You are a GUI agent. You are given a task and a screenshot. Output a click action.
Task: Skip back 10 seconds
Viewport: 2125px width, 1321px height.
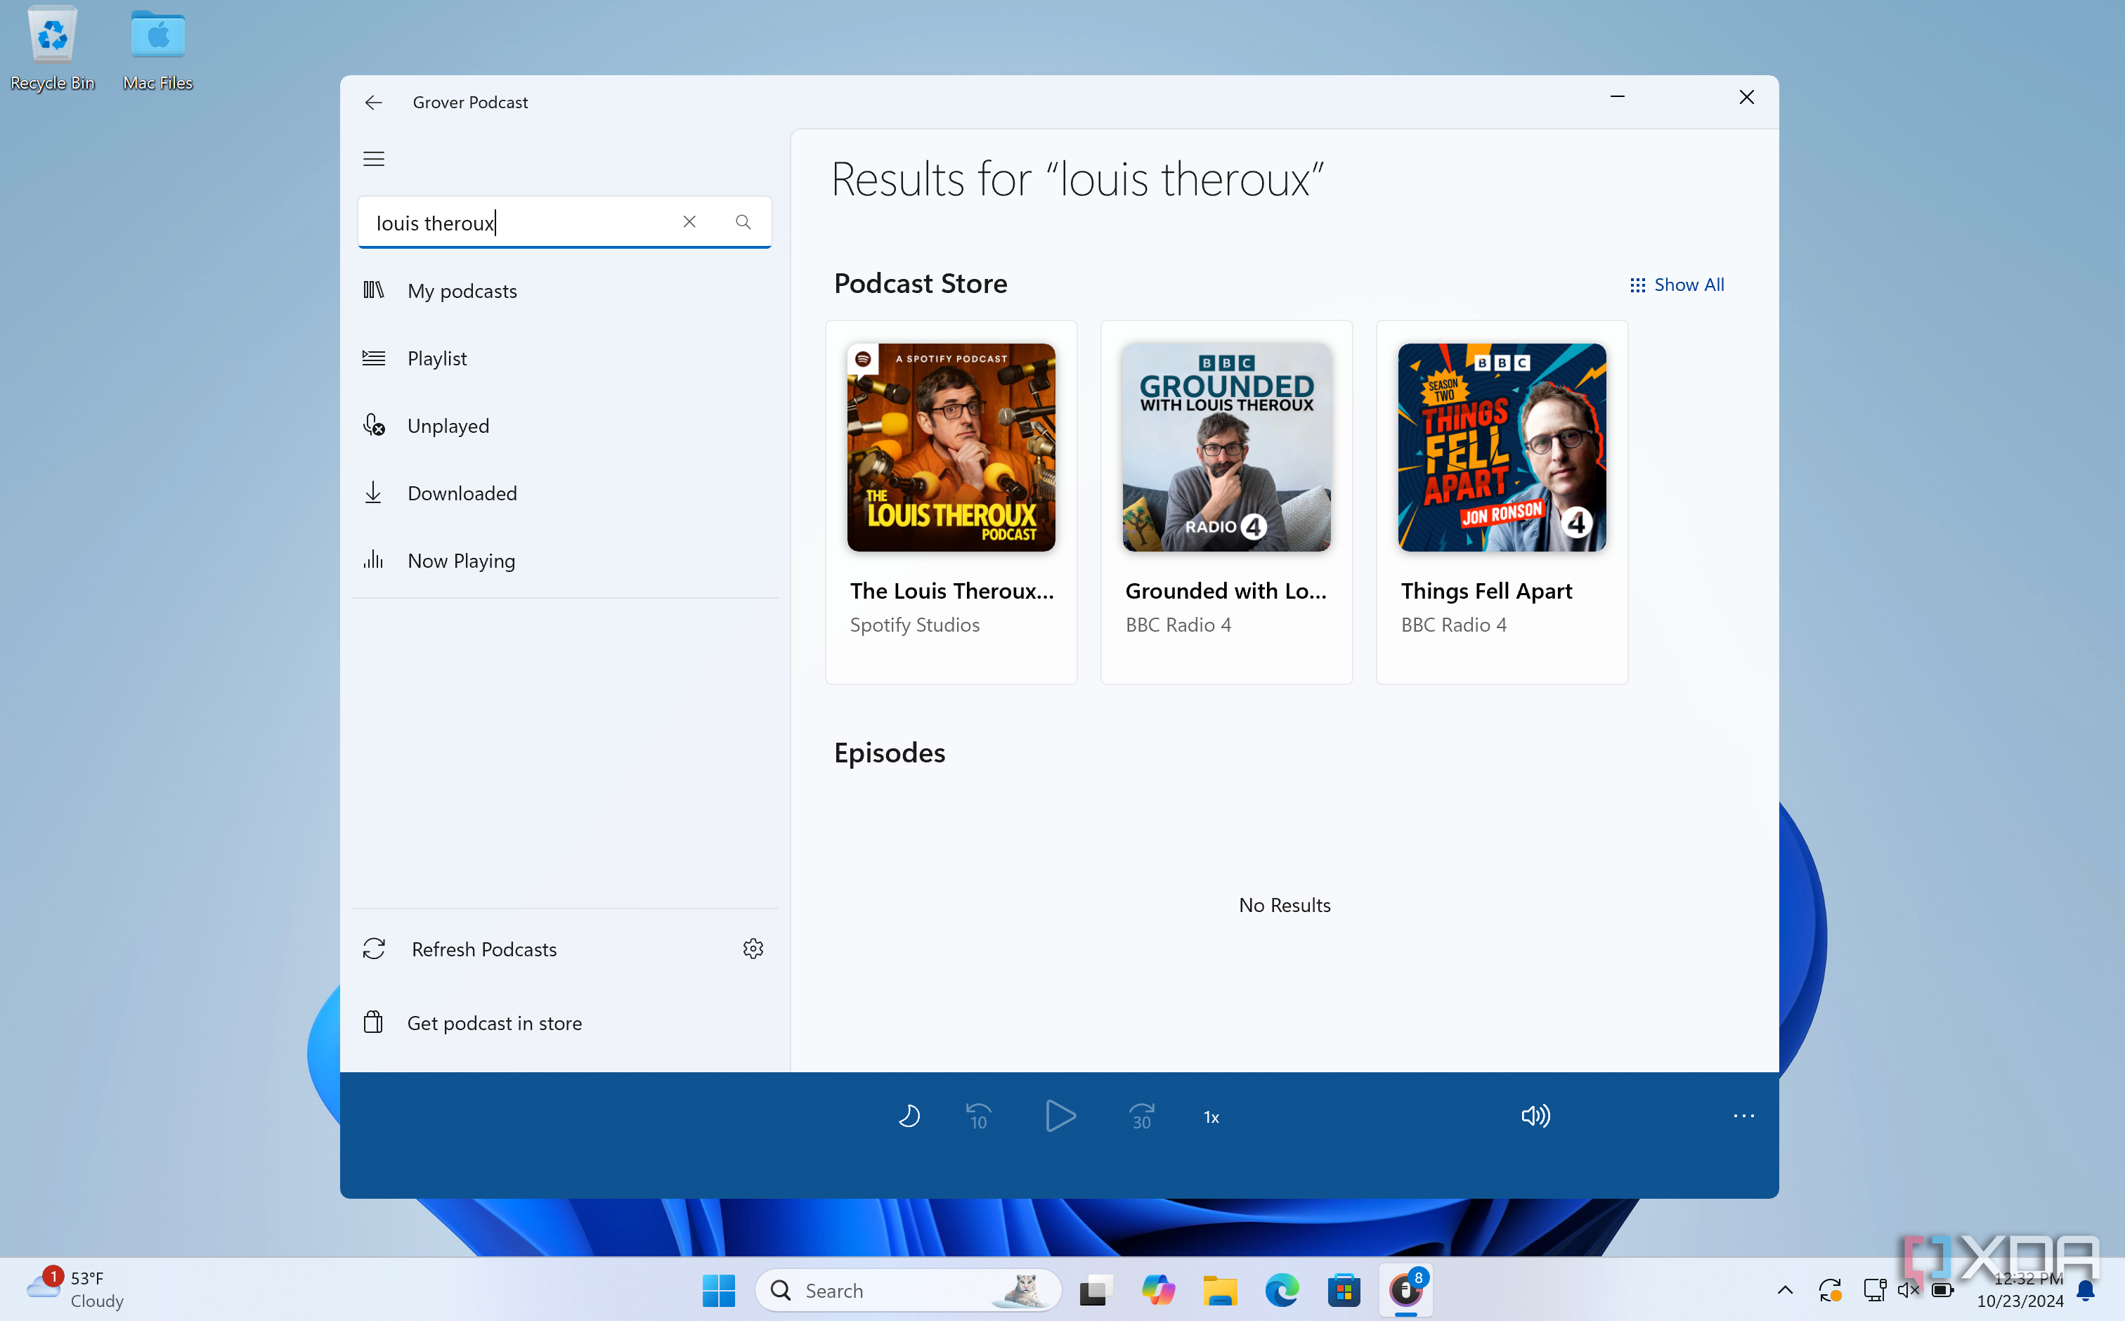pos(977,1116)
